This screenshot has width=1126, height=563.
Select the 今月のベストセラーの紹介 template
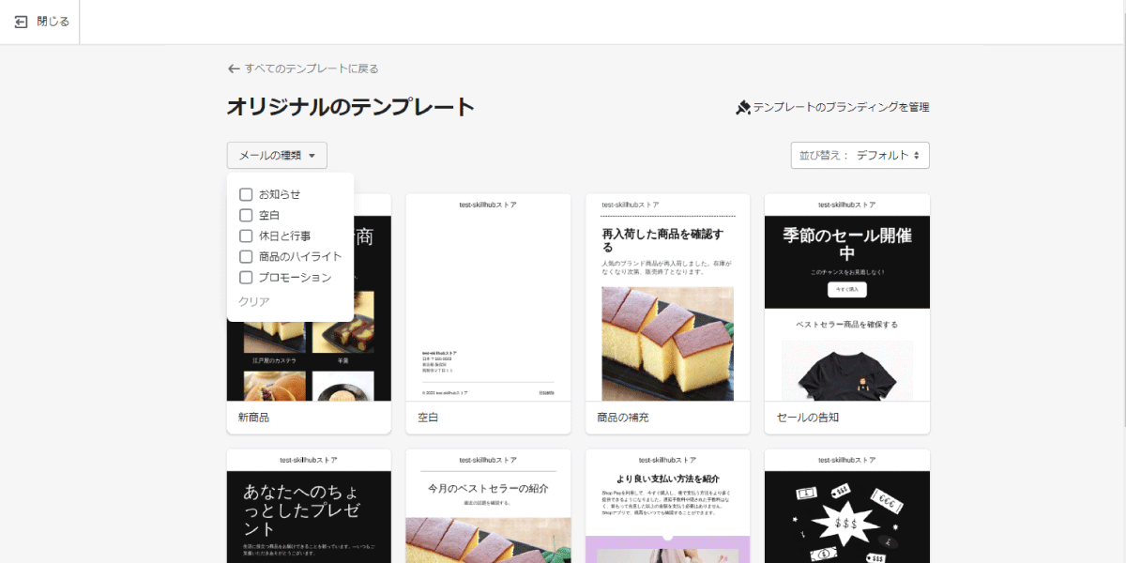[488, 506]
